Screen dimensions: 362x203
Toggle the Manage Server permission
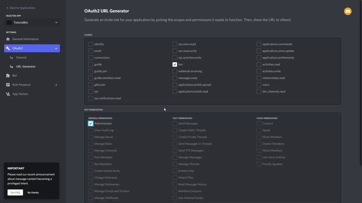(90, 137)
